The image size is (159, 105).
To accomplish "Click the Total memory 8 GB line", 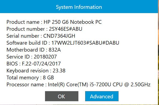I will (30, 78).
